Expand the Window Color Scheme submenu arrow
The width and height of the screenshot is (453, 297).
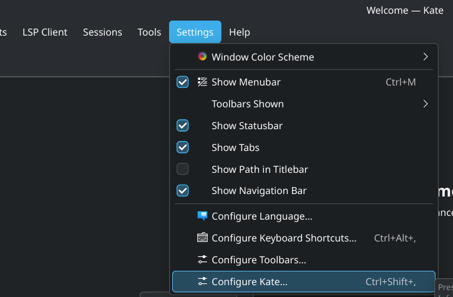click(x=426, y=57)
